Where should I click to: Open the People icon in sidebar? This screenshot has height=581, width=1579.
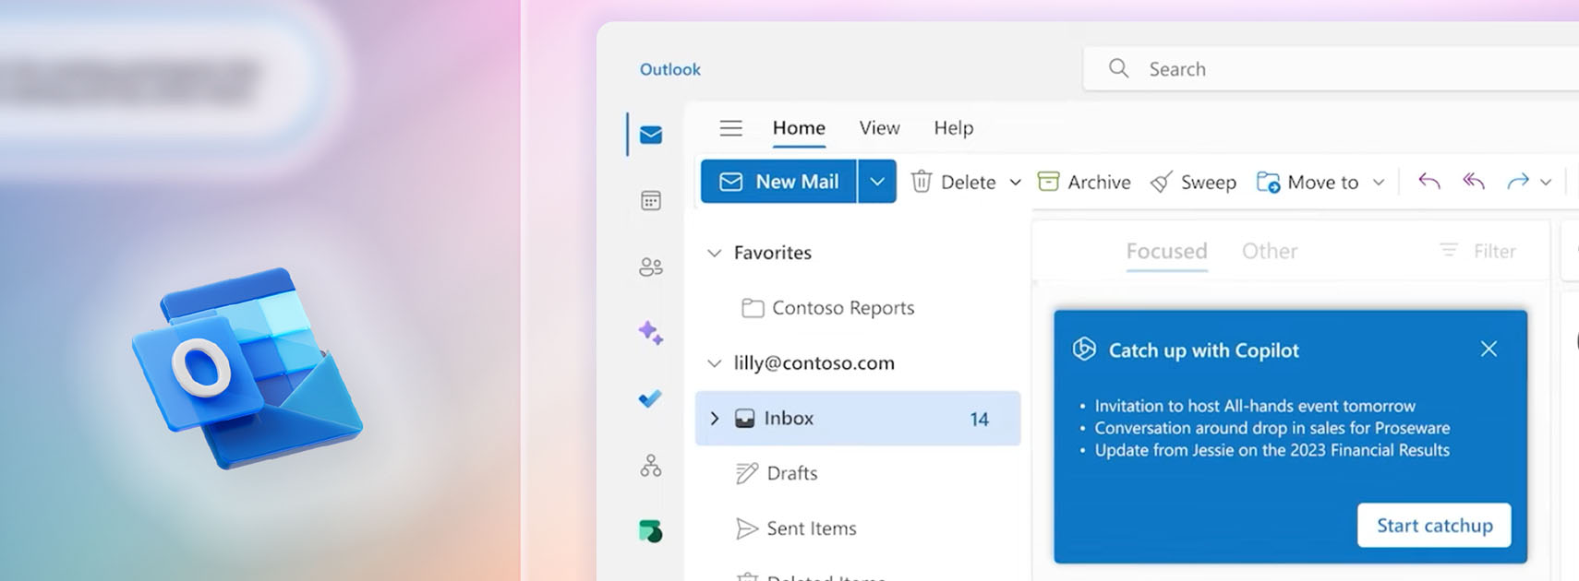point(651,267)
